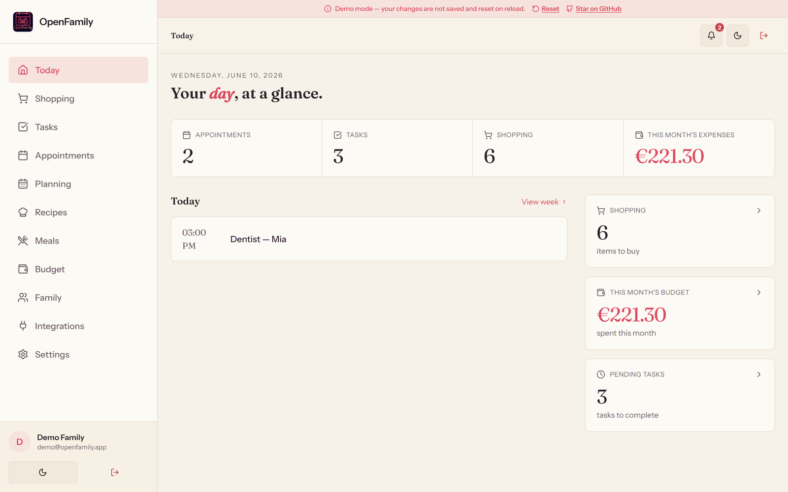Click calendar icon in Appointments stat

[187, 135]
